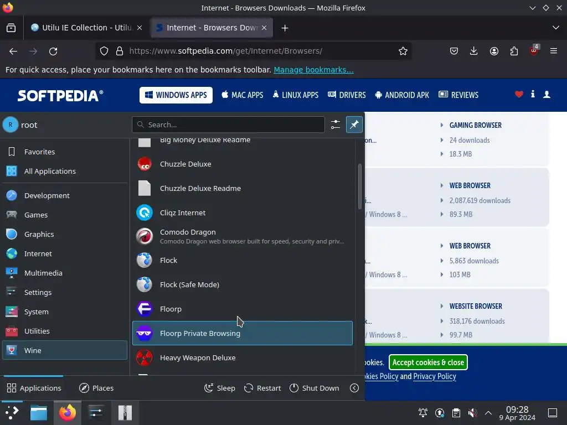
Task: Select All Applications category
Action: [65, 172]
